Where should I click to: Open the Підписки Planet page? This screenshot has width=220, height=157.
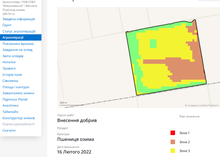point(15,99)
